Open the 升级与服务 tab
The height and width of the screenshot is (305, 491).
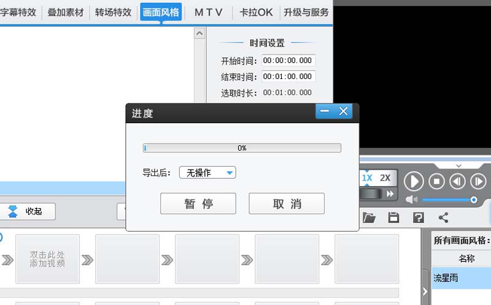pos(306,12)
